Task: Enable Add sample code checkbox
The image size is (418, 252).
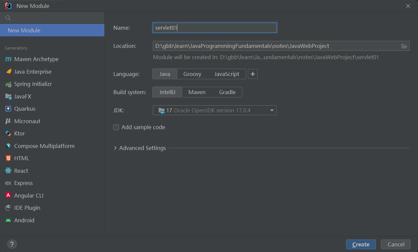Action: coord(116,127)
